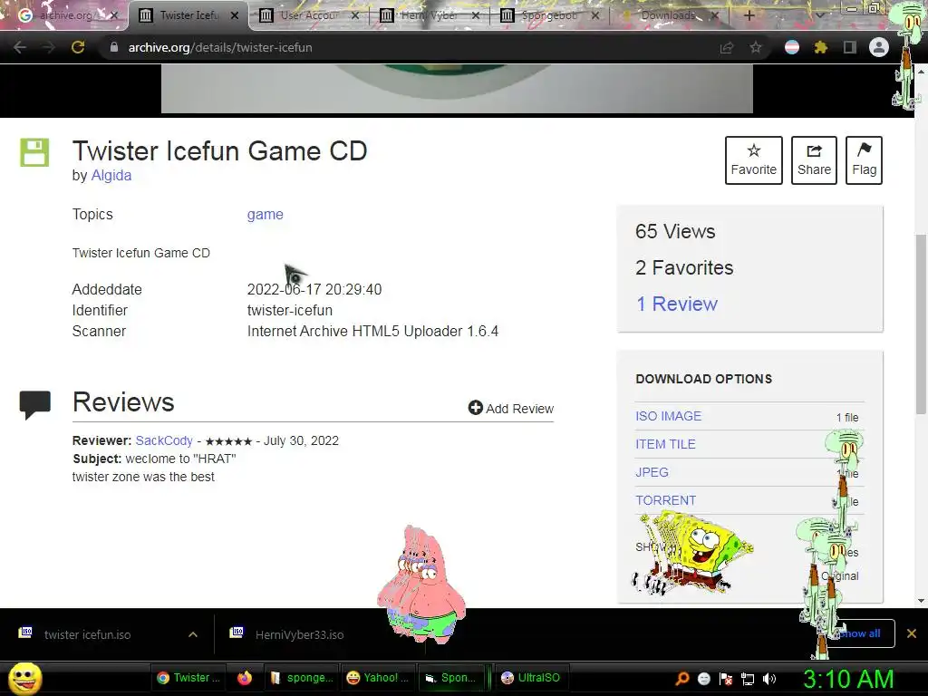The width and height of the screenshot is (928, 696).
Task: Click Show all downloads button
Action: [861, 633]
